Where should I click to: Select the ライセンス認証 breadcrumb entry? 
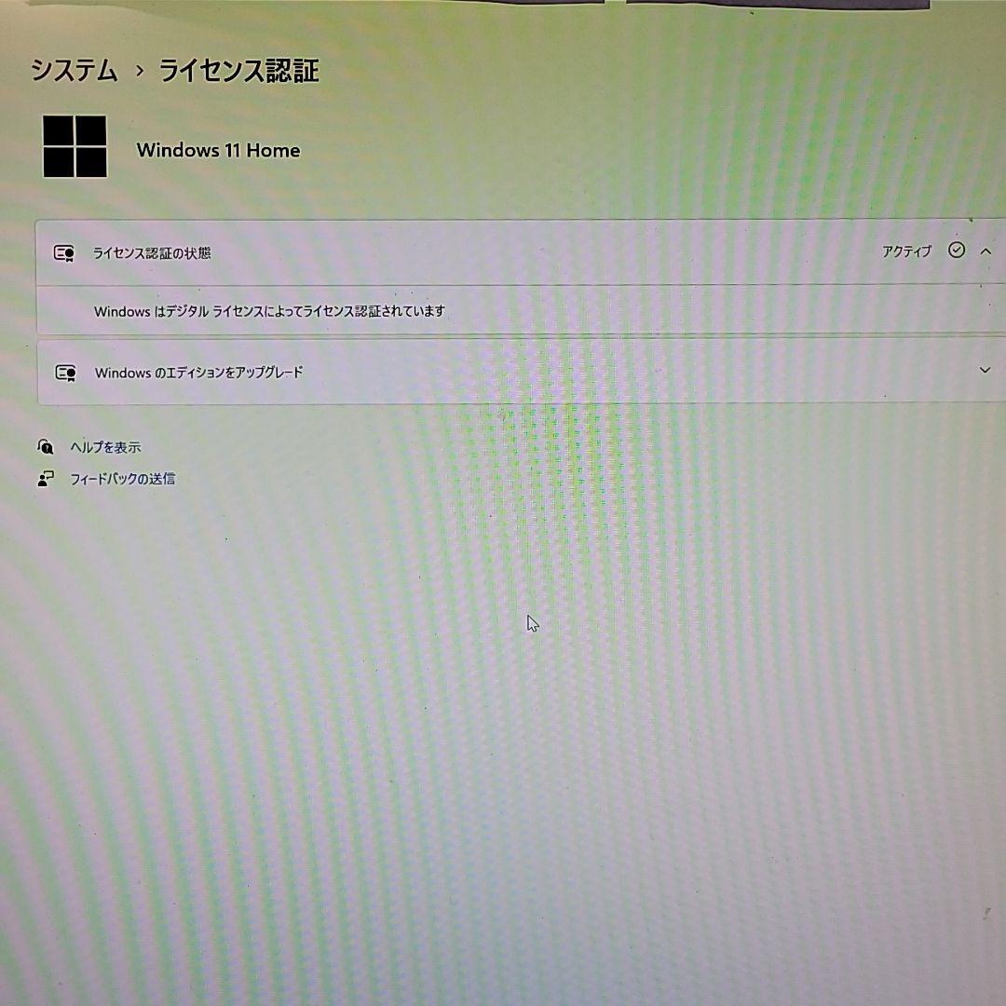point(238,69)
